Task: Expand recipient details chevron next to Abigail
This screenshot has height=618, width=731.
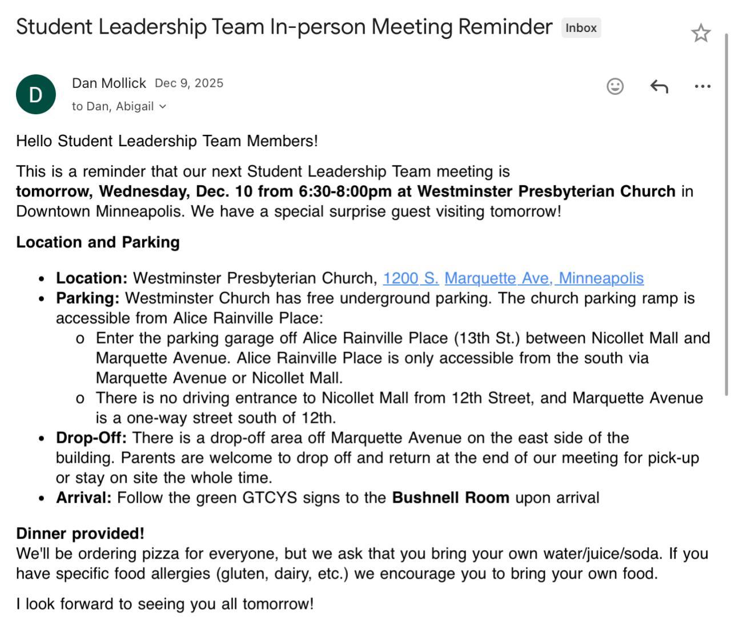Action: point(163,106)
